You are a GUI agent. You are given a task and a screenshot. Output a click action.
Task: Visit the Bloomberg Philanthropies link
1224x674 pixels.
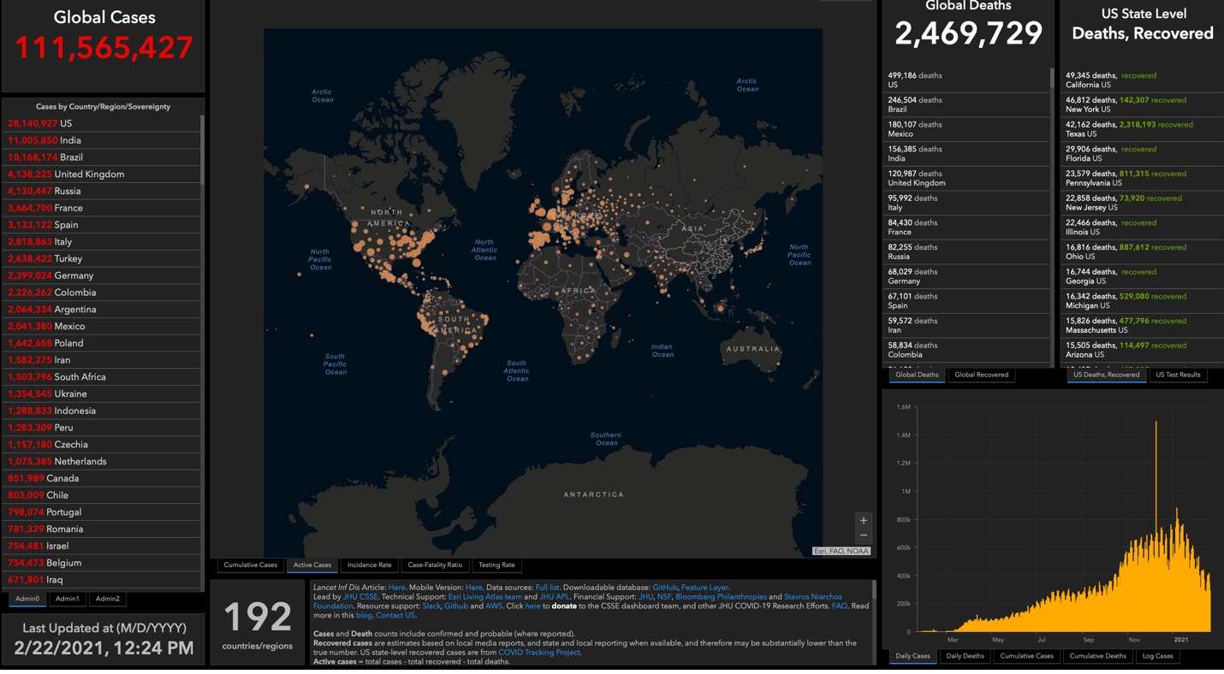point(722,596)
